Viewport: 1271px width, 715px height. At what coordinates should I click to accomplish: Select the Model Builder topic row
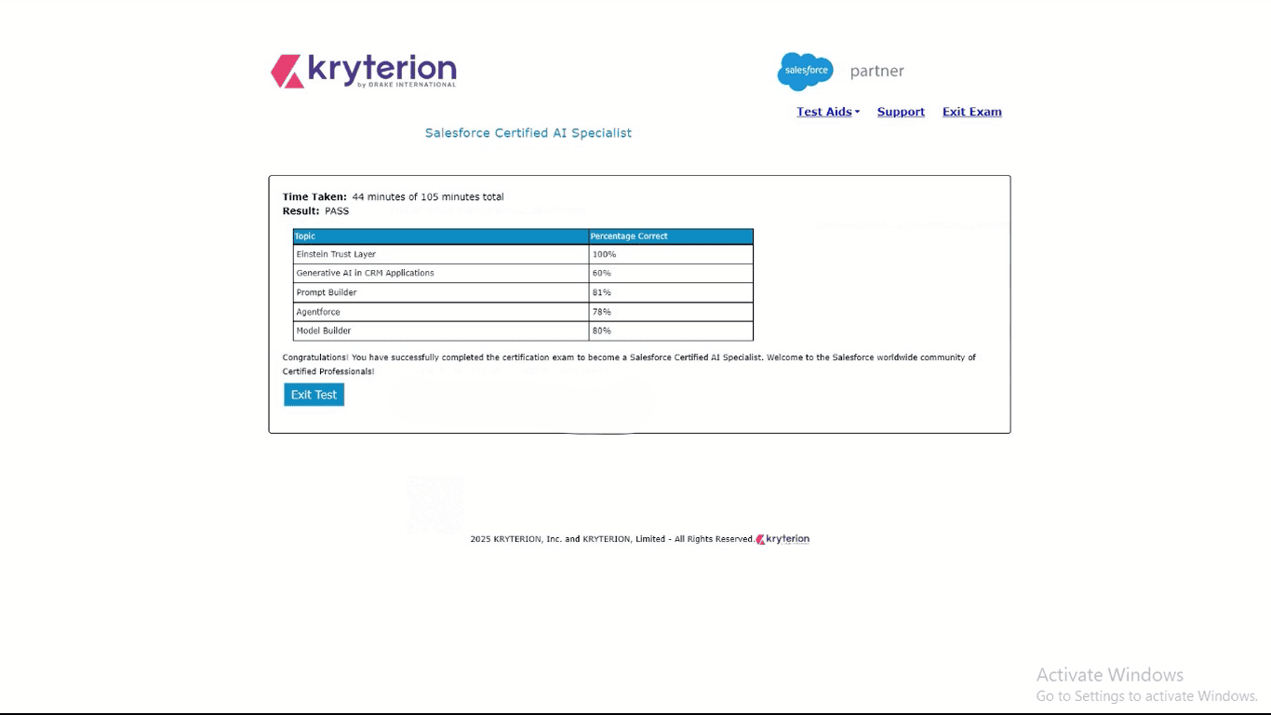(324, 331)
